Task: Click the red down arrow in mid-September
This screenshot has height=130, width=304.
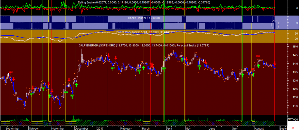Action: (13, 79)
